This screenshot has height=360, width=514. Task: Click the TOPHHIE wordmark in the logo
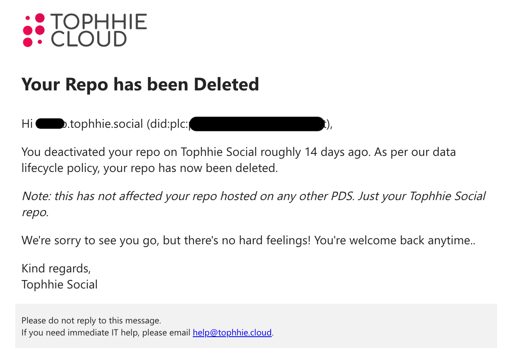[99, 21]
